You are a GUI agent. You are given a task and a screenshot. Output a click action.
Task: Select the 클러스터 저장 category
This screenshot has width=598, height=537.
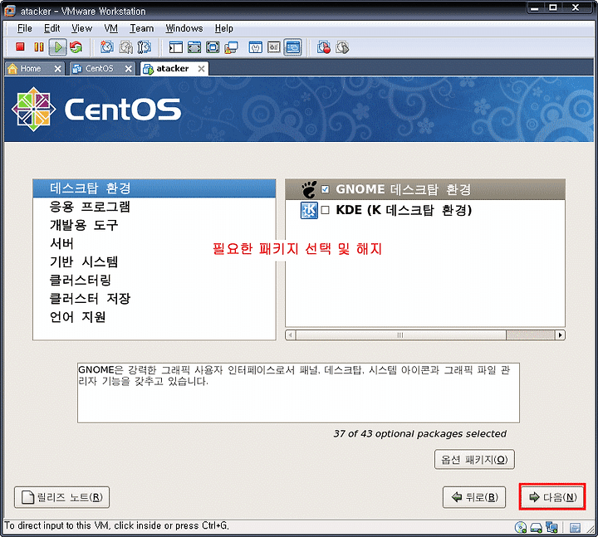pyautogui.click(x=154, y=299)
